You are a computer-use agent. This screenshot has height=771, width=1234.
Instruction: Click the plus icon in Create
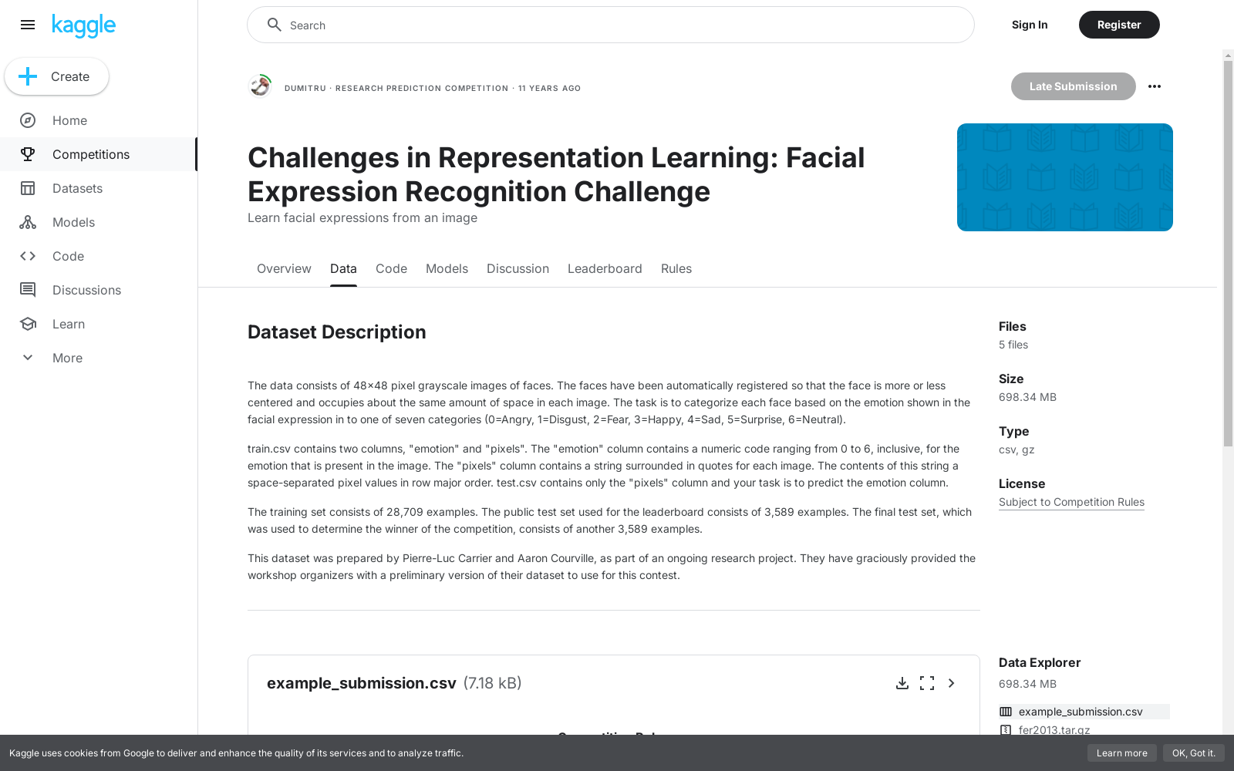point(28,76)
